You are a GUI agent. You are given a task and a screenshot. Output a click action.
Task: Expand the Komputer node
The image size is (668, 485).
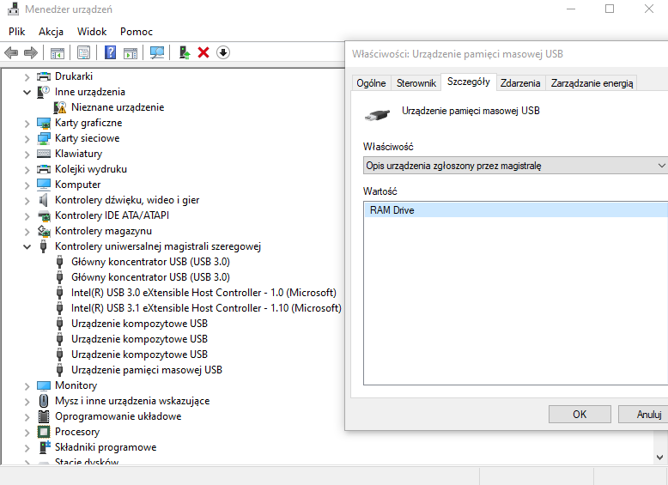point(27,185)
